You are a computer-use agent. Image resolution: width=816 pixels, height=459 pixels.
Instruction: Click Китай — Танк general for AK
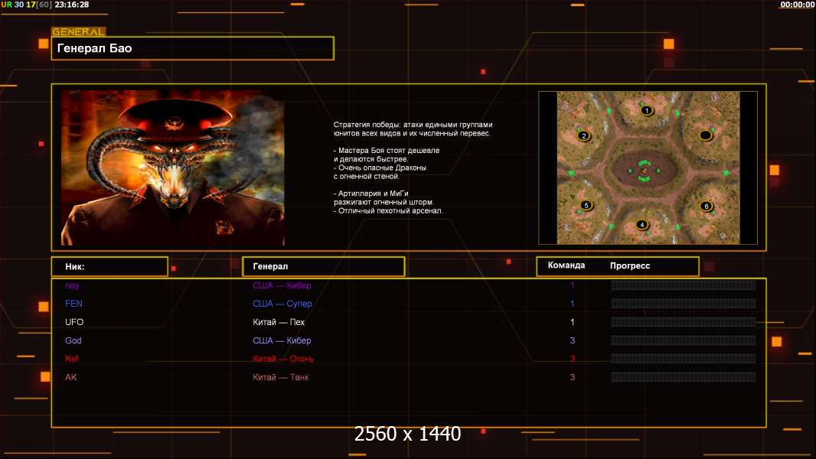pos(281,377)
